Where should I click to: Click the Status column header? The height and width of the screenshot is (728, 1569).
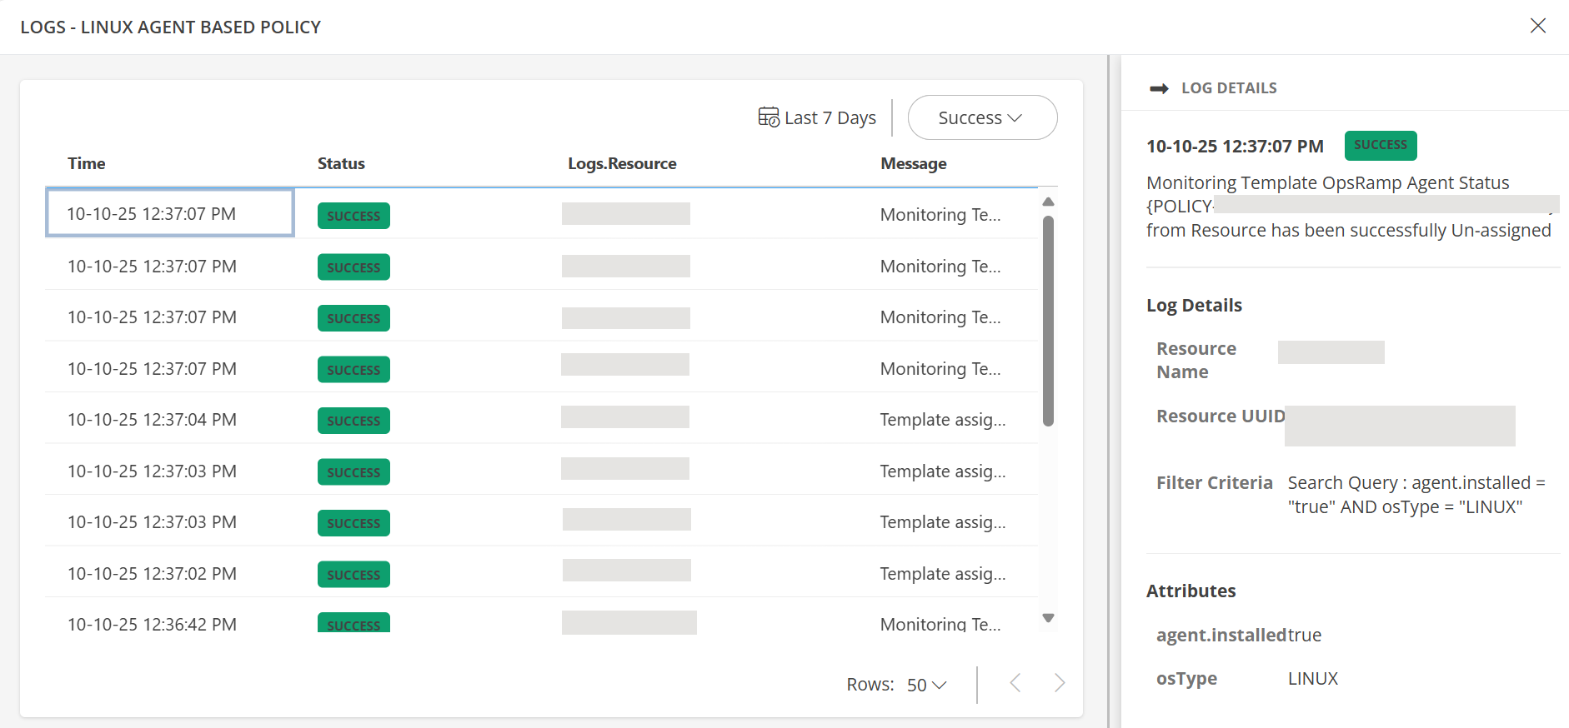[341, 163]
